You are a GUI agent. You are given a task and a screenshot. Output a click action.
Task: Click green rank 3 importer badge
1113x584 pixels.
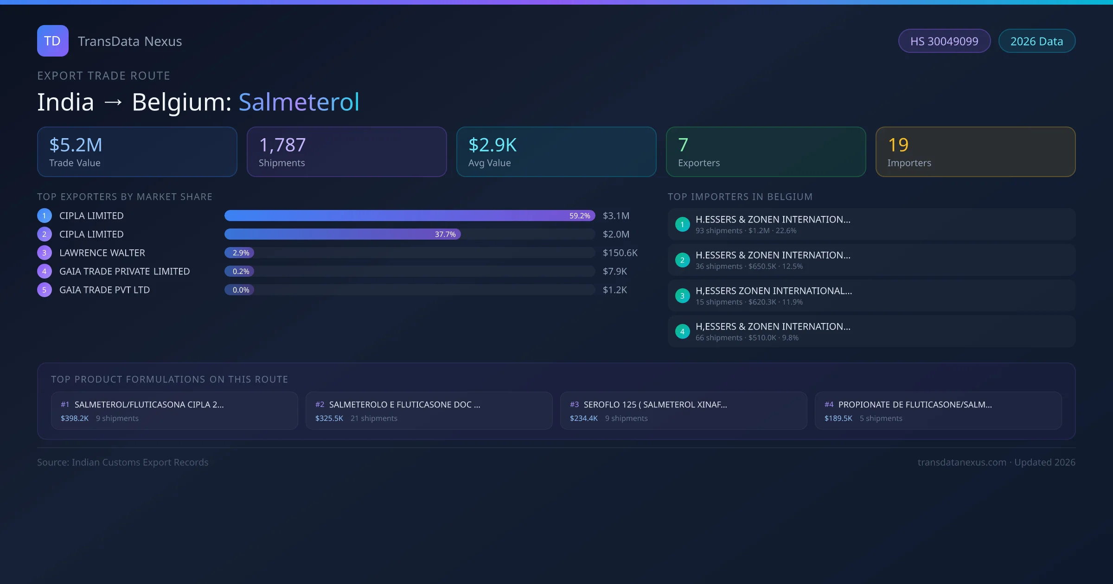click(682, 296)
